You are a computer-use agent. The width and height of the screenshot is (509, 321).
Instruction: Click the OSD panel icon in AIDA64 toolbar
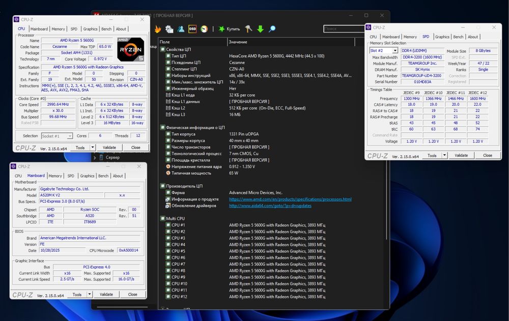pyautogui.click(x=192, y=29)
